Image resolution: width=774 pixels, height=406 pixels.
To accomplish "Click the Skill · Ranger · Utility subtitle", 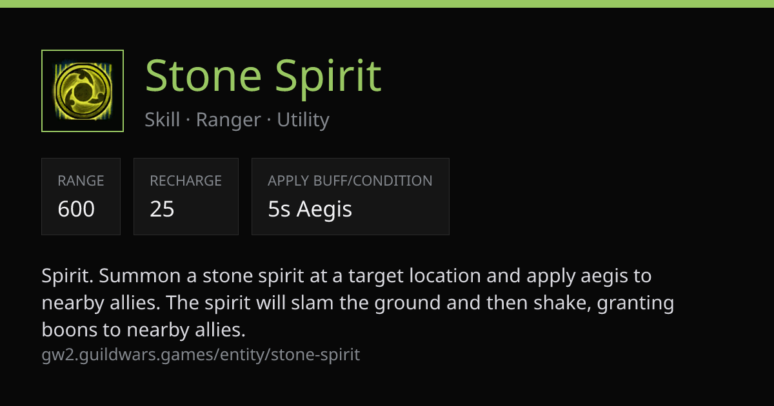I will (237, 120).
